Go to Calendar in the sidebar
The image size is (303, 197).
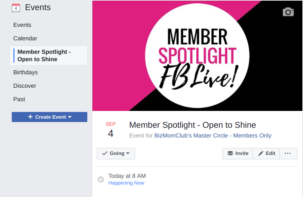tap(25, 39)
